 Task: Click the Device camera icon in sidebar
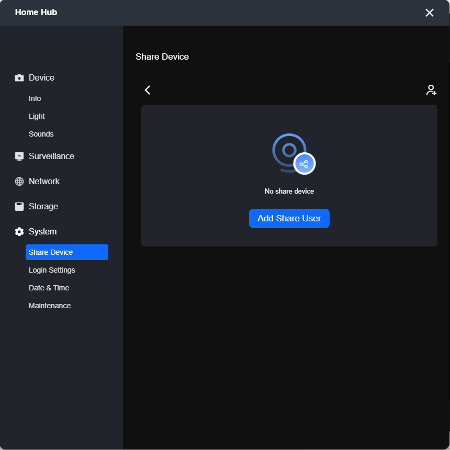click(x=19, y=78)
